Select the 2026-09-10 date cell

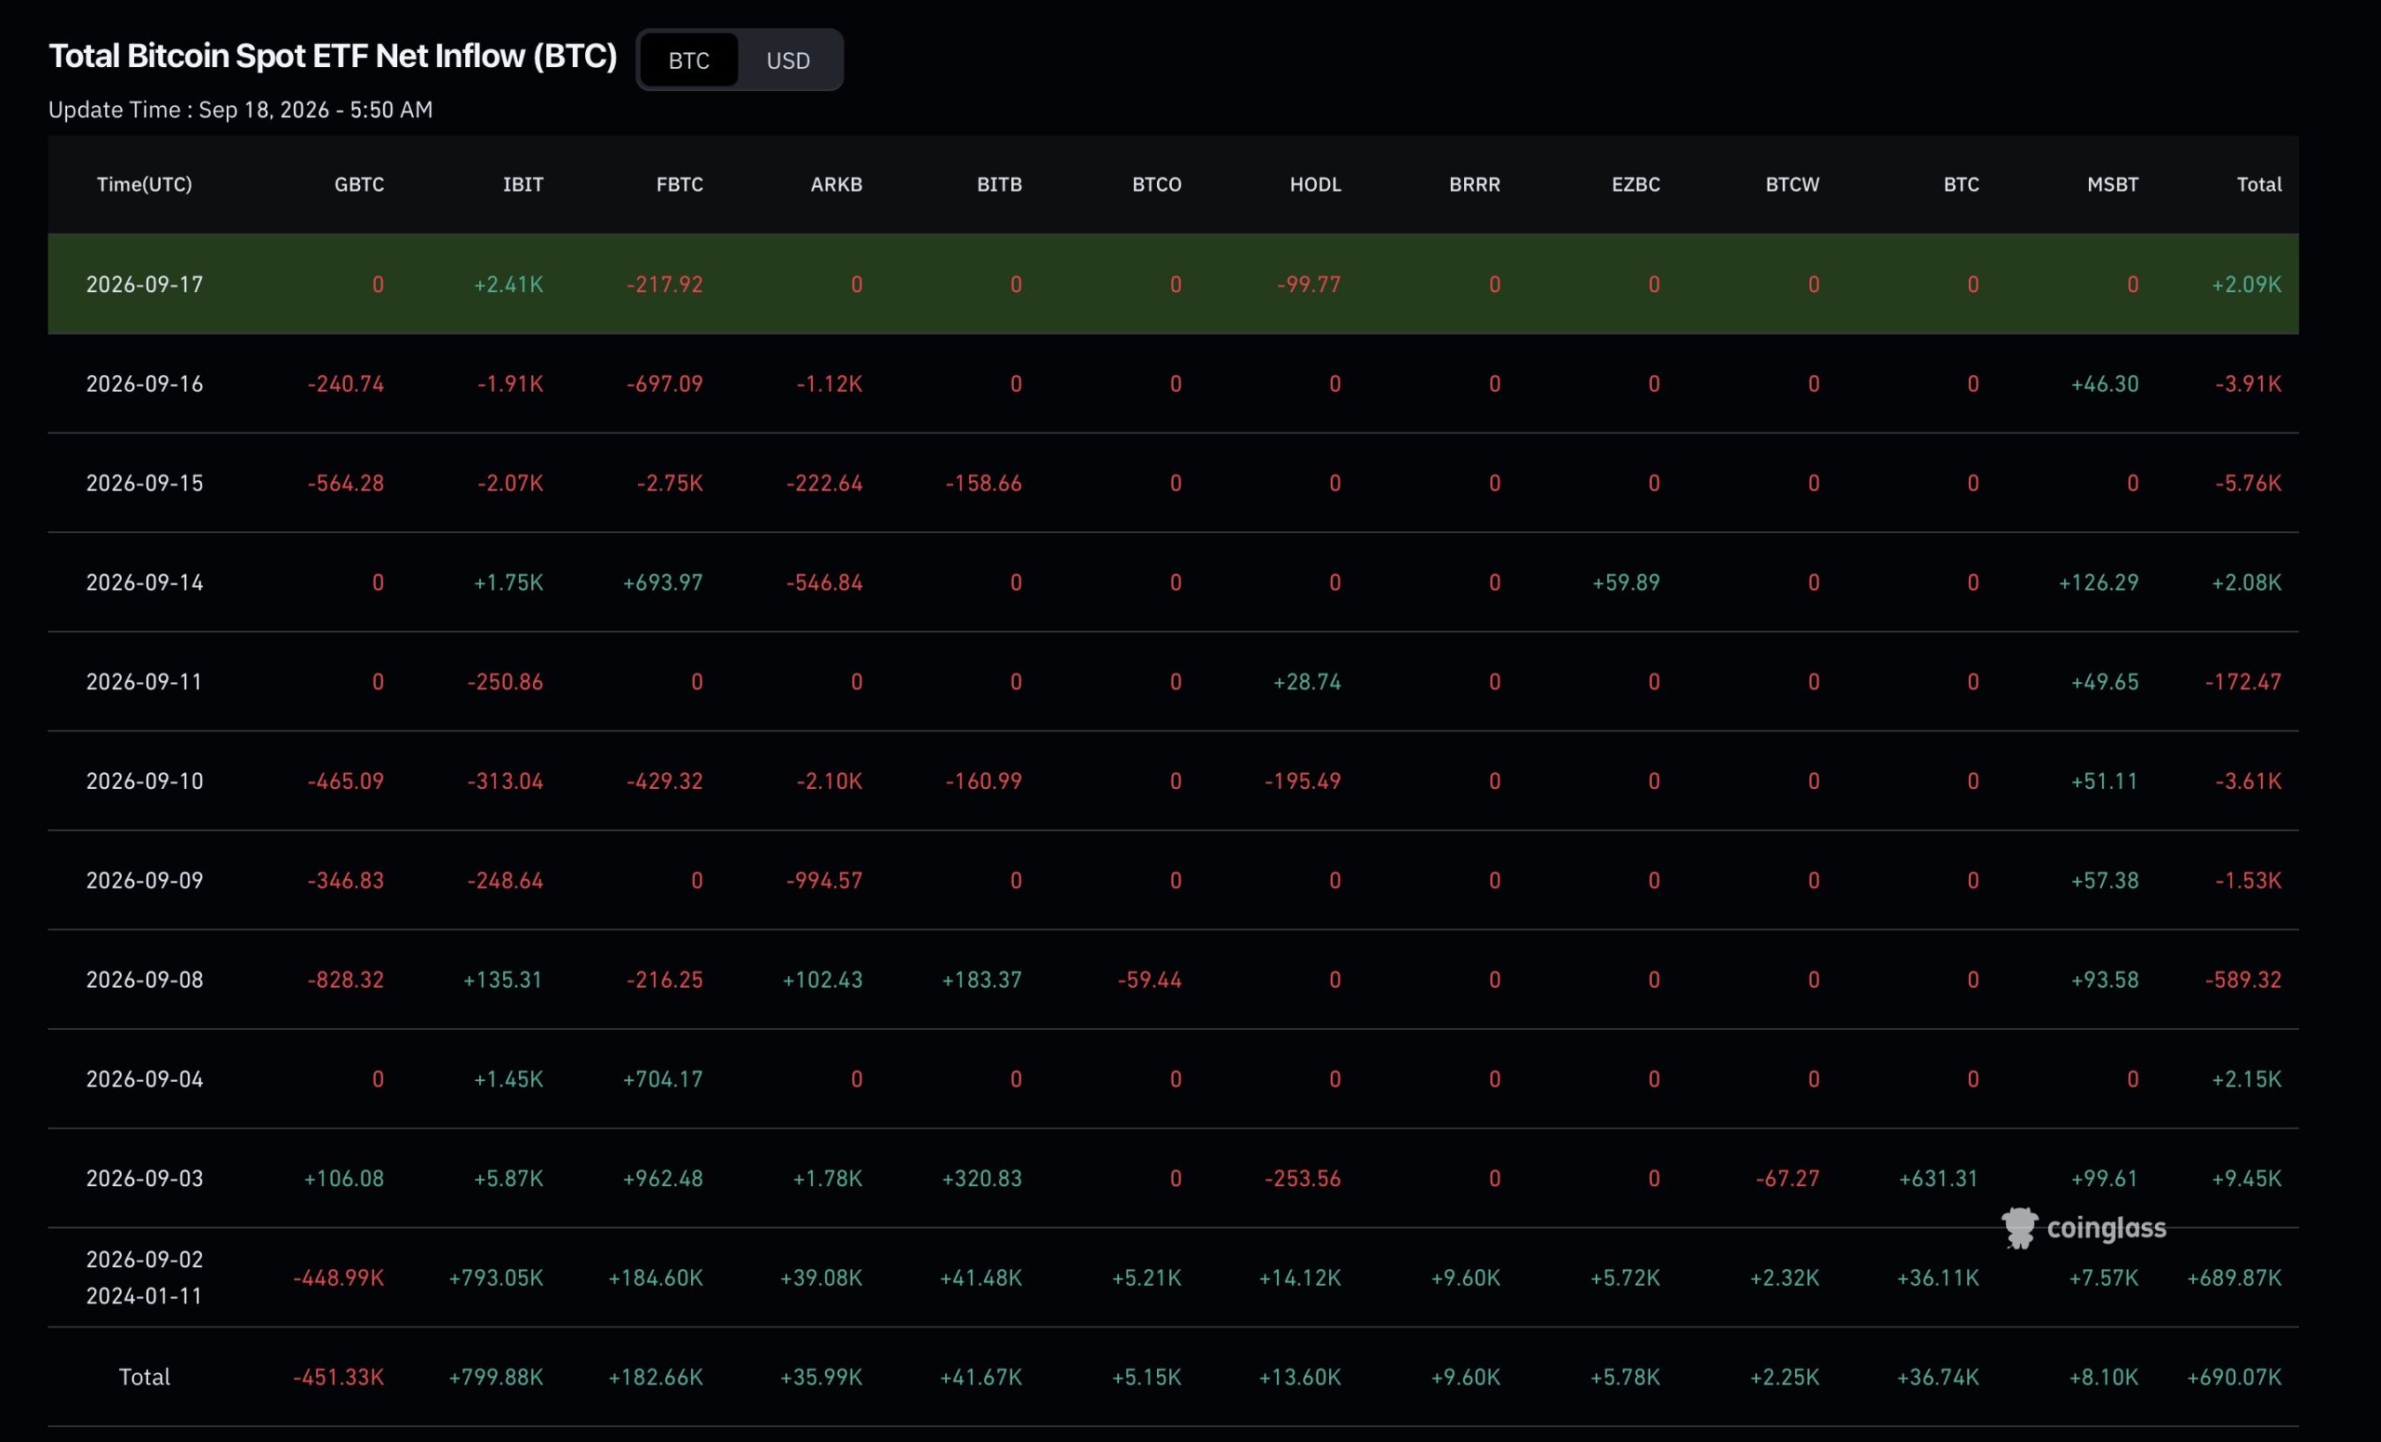pos(144,781)
